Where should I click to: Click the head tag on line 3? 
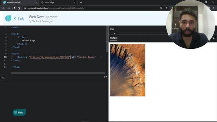click(15, 34)
